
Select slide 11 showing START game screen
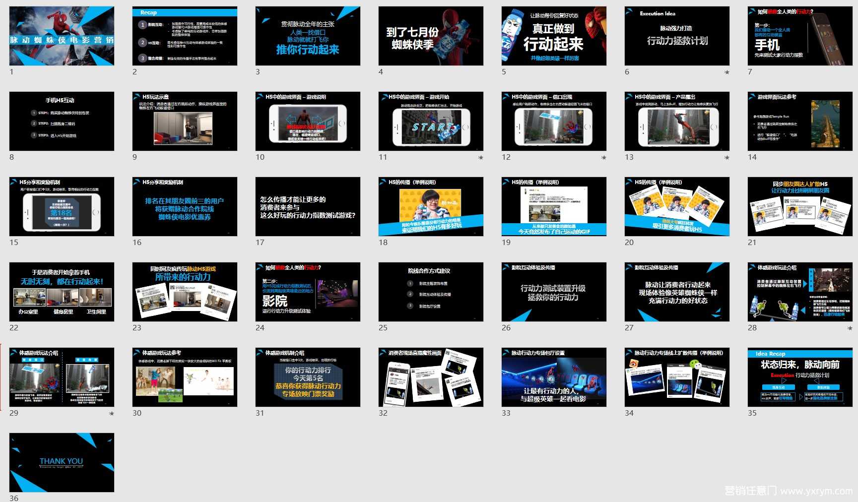pyautogui.click(x=431, y=121)
